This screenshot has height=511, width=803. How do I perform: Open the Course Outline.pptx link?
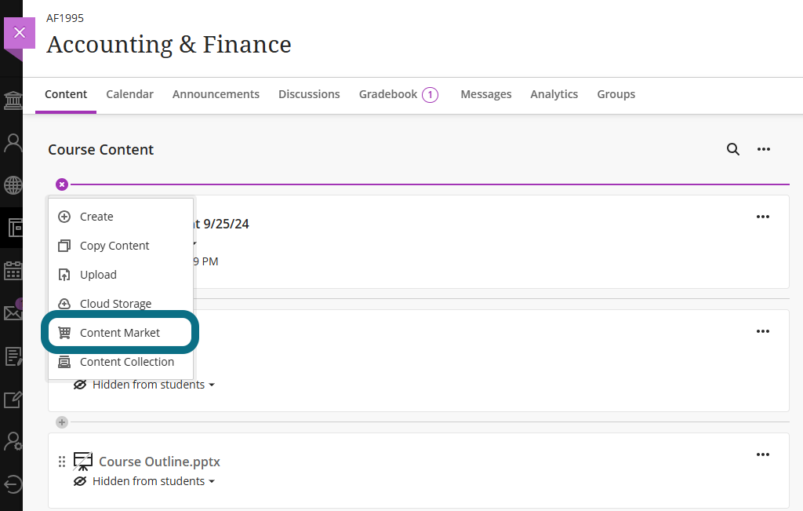click(159, 462)
